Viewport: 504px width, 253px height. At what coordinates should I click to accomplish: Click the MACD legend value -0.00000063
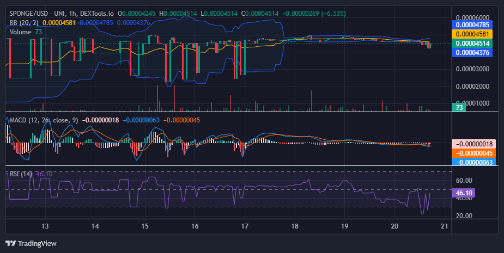(141, 120)
